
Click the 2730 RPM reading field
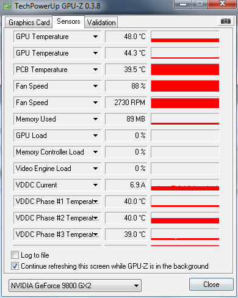click(126, 103)
